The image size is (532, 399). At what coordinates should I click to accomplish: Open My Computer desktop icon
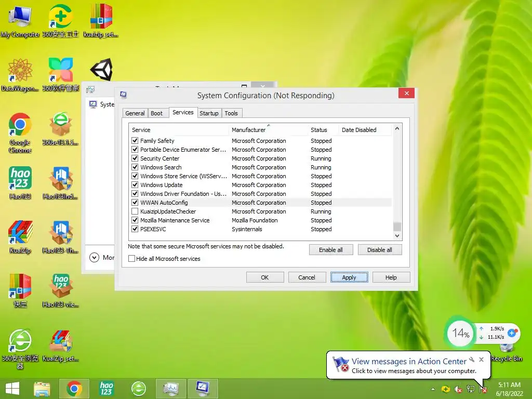coord(20,21)
